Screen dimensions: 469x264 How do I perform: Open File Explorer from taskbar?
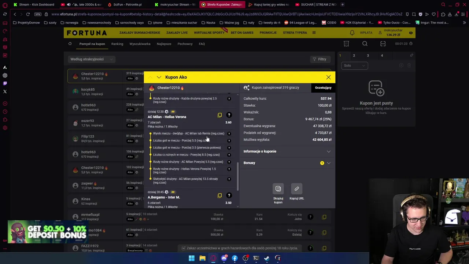click(x=202, y=258)
